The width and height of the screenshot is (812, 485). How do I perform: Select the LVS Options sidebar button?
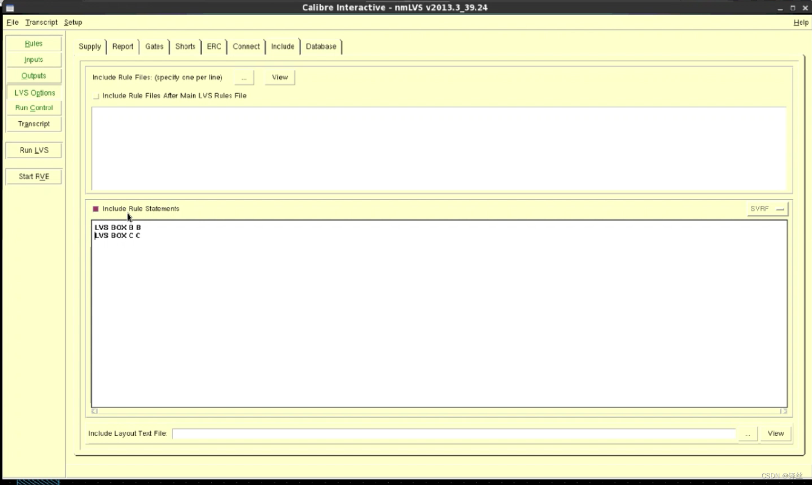click(34, 93)
